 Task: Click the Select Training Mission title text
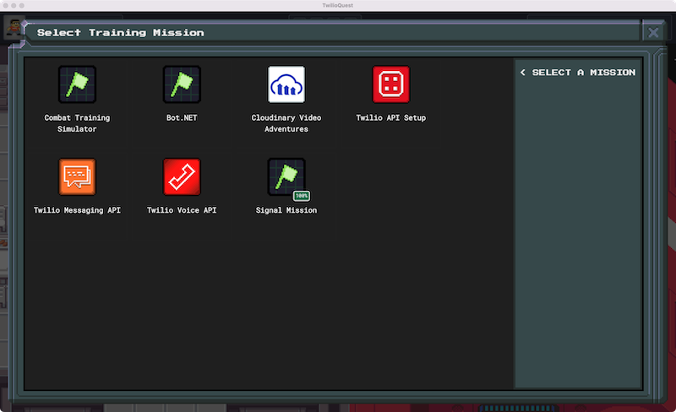(120, 33)
